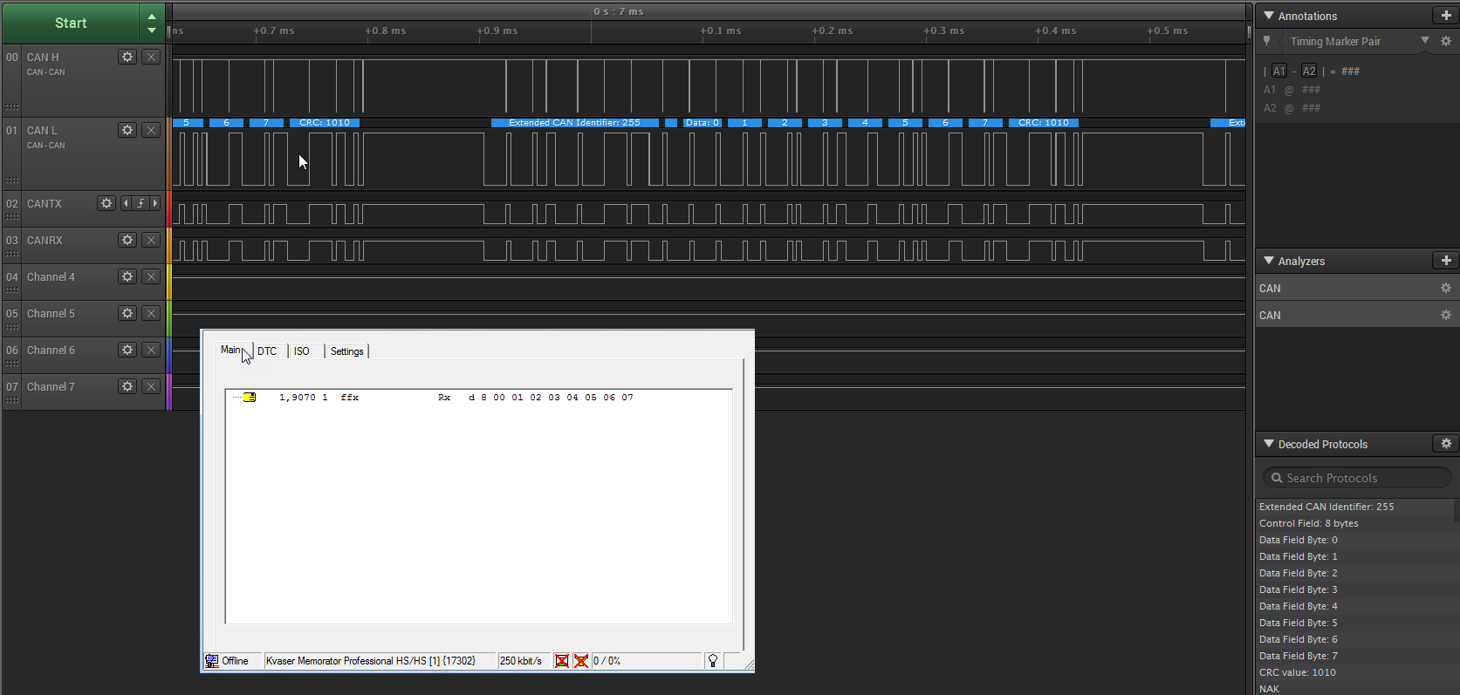Viewport: 1460px width, 695px height.
Task: Open Channel 6 settings gear
Action: point(127,350)
